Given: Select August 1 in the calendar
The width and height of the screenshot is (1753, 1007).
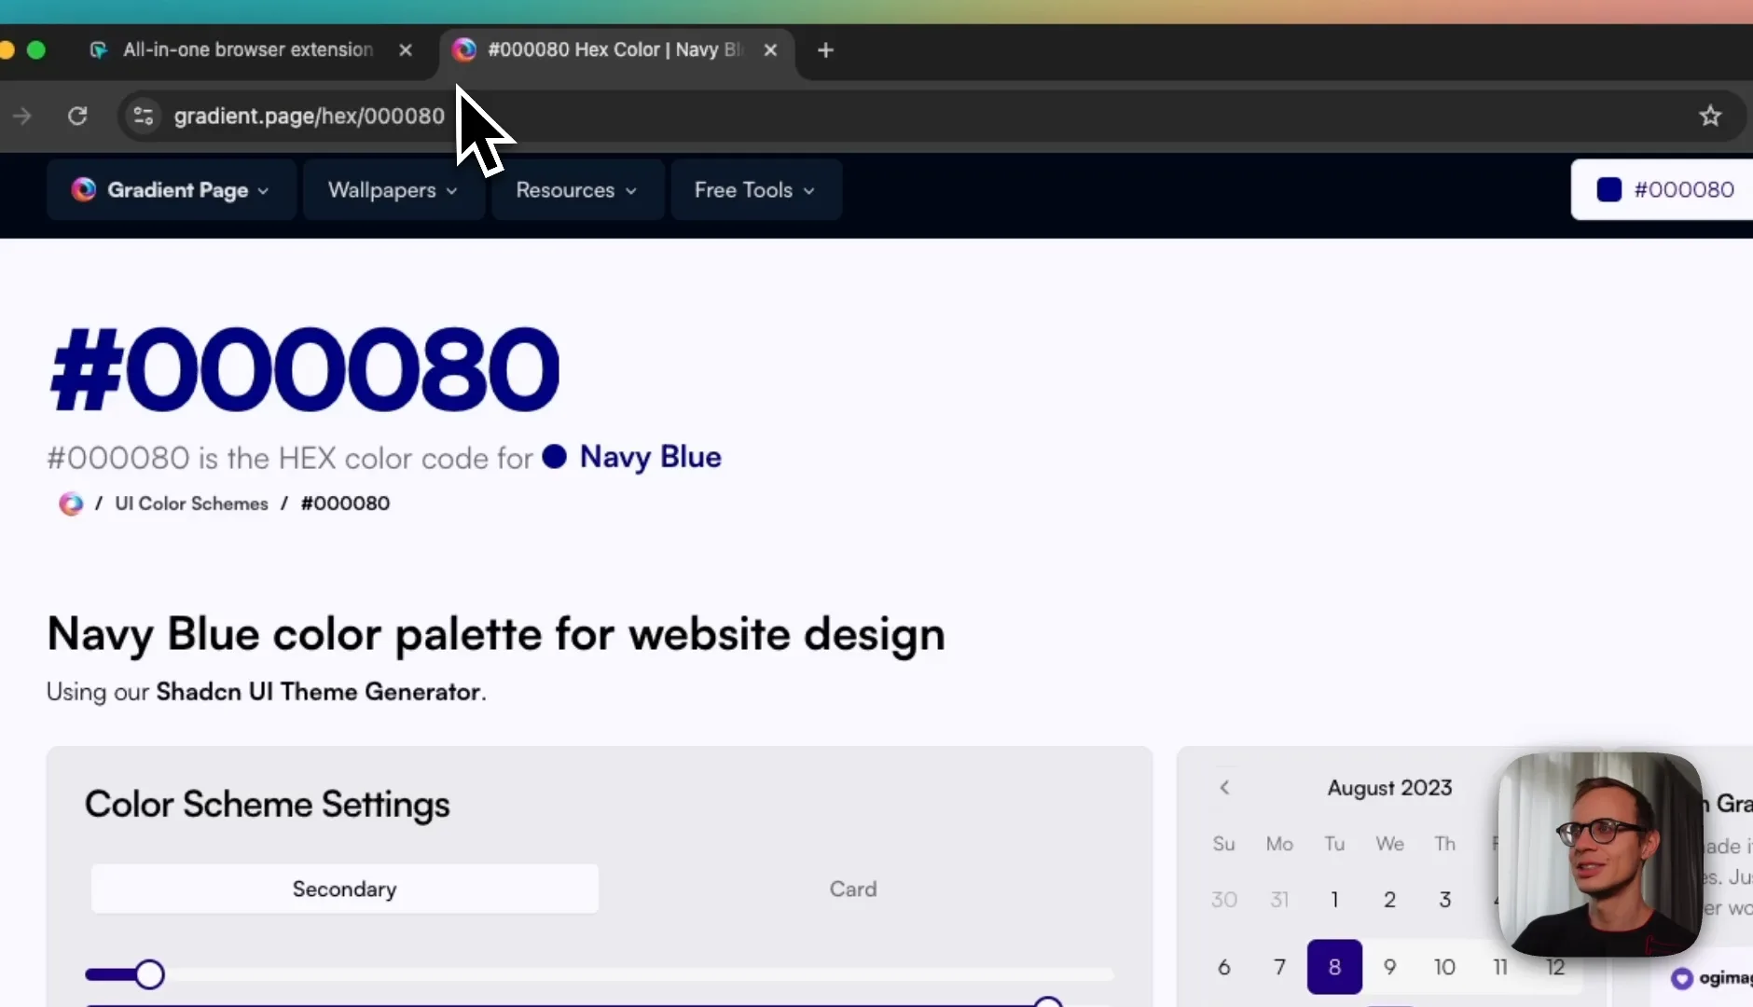Looking at the screenshot, I should [x=1334, y=900].
